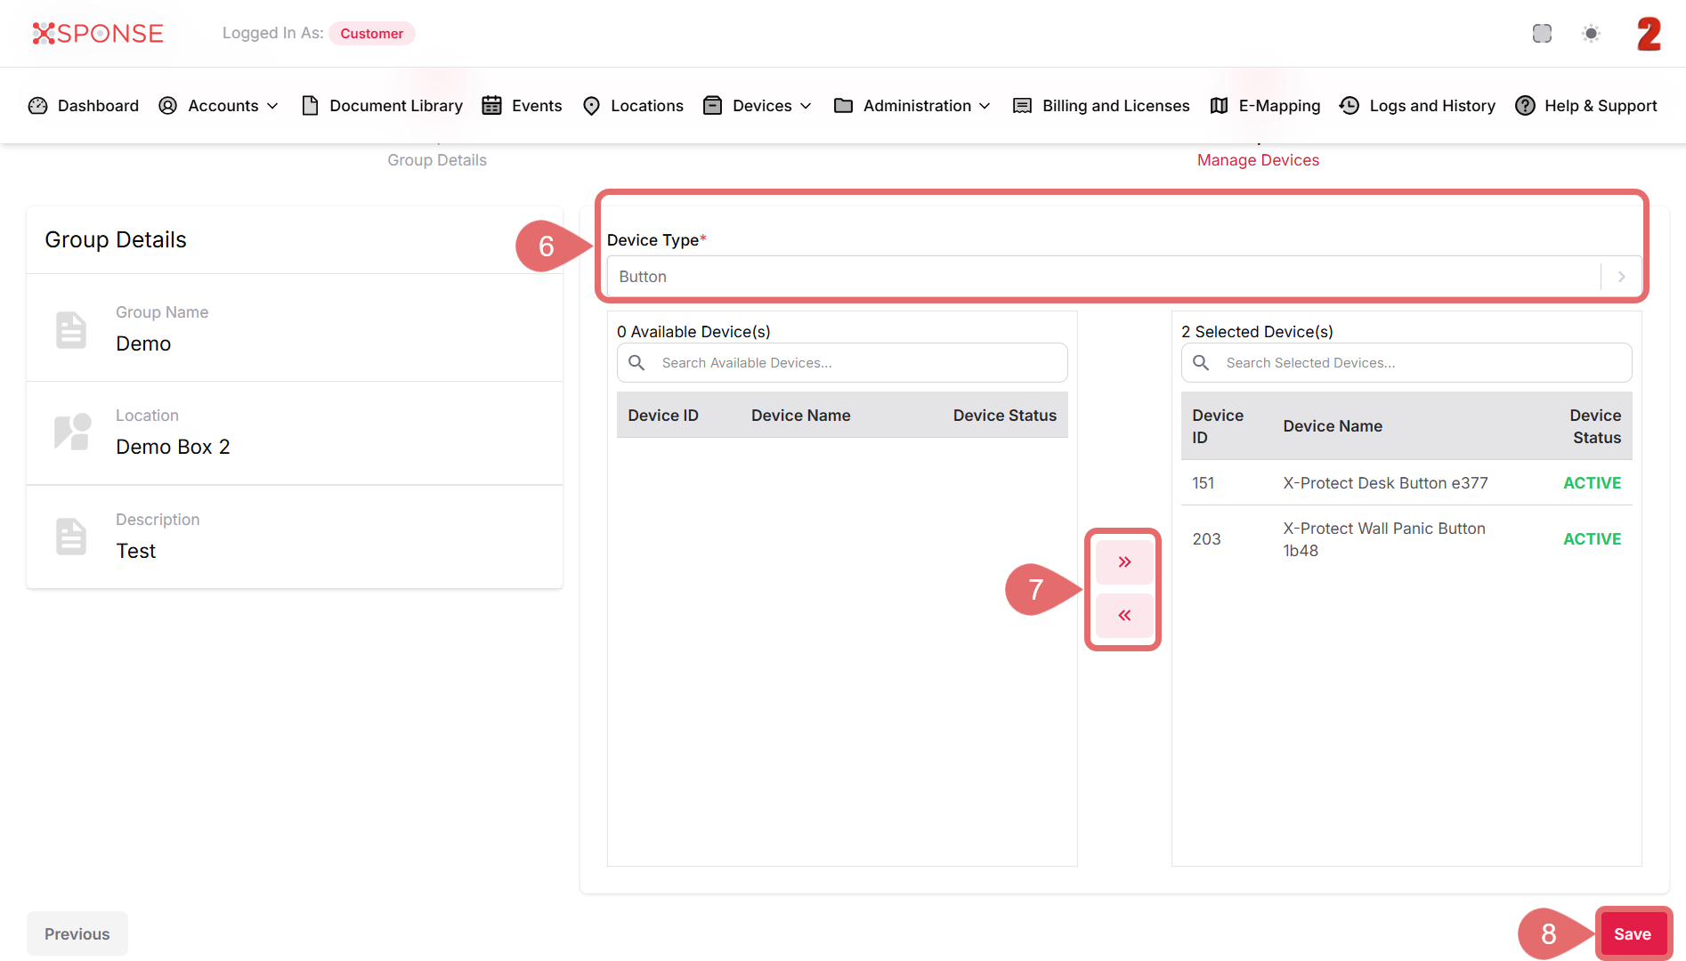The width and height of the screenshot is (1686, 961).
Task: Focus the Search Selected Devices field
Action: 1420,363
